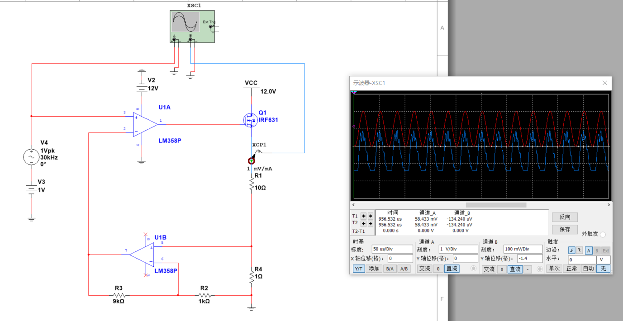Click oscilloscope scrollbar right arrow
This screenshot has height=321, width=623.
[609, 205]
